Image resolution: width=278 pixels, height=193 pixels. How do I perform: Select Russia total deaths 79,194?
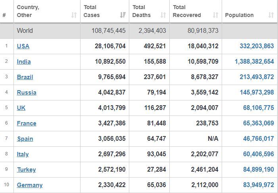157,92
